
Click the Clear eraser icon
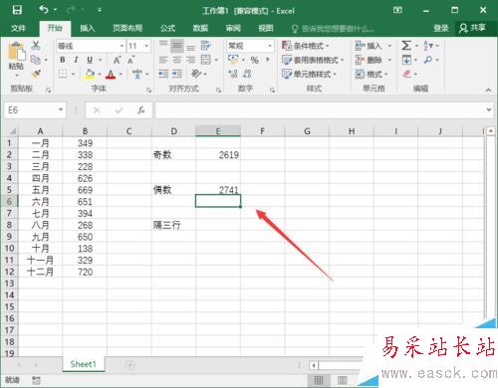[x=406, y=74]
